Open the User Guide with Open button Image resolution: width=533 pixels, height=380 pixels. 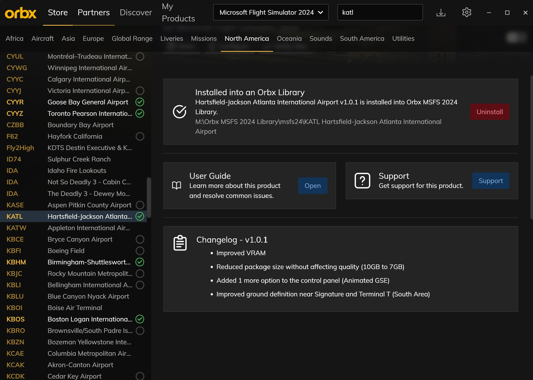(x=313, y=186)
